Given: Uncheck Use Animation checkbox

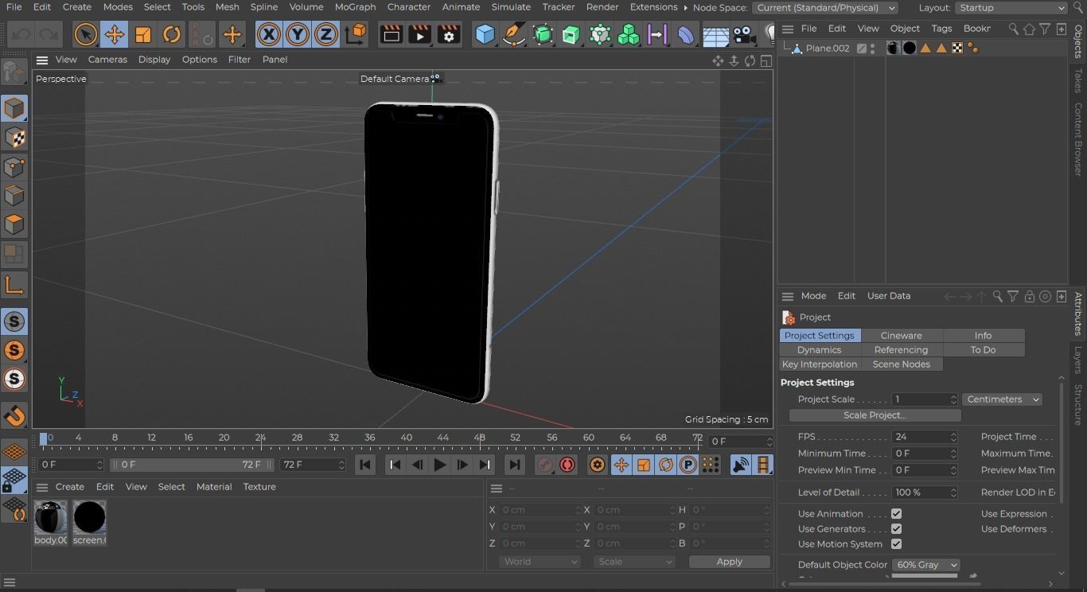Looking at the screenshot, I should point(896,514).
